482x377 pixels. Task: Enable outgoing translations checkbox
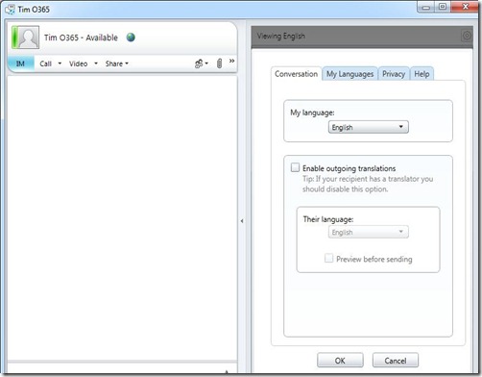pyautogui.click(x=295, y=167)
